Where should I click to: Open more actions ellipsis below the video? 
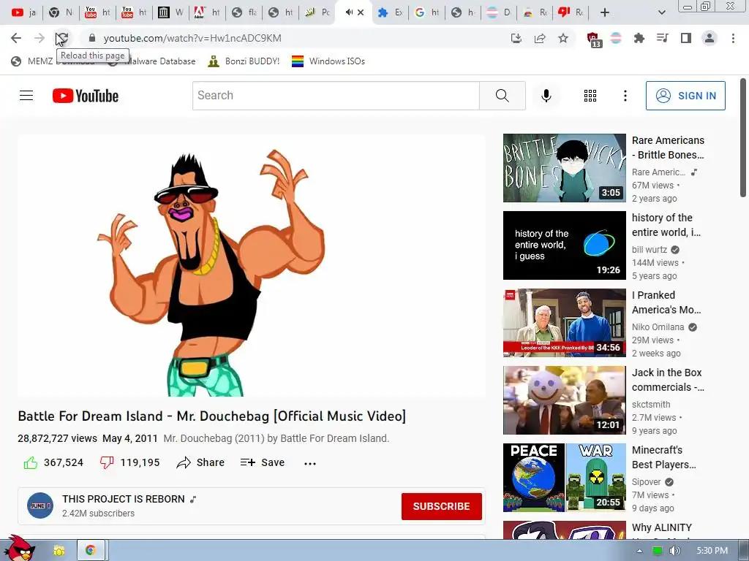coord(310,463)
